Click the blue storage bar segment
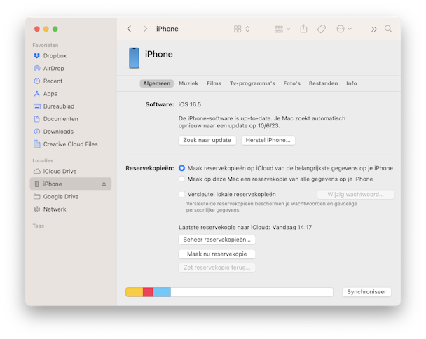The width and height of the screenshot is (426, 339). [x=162, y=292]
